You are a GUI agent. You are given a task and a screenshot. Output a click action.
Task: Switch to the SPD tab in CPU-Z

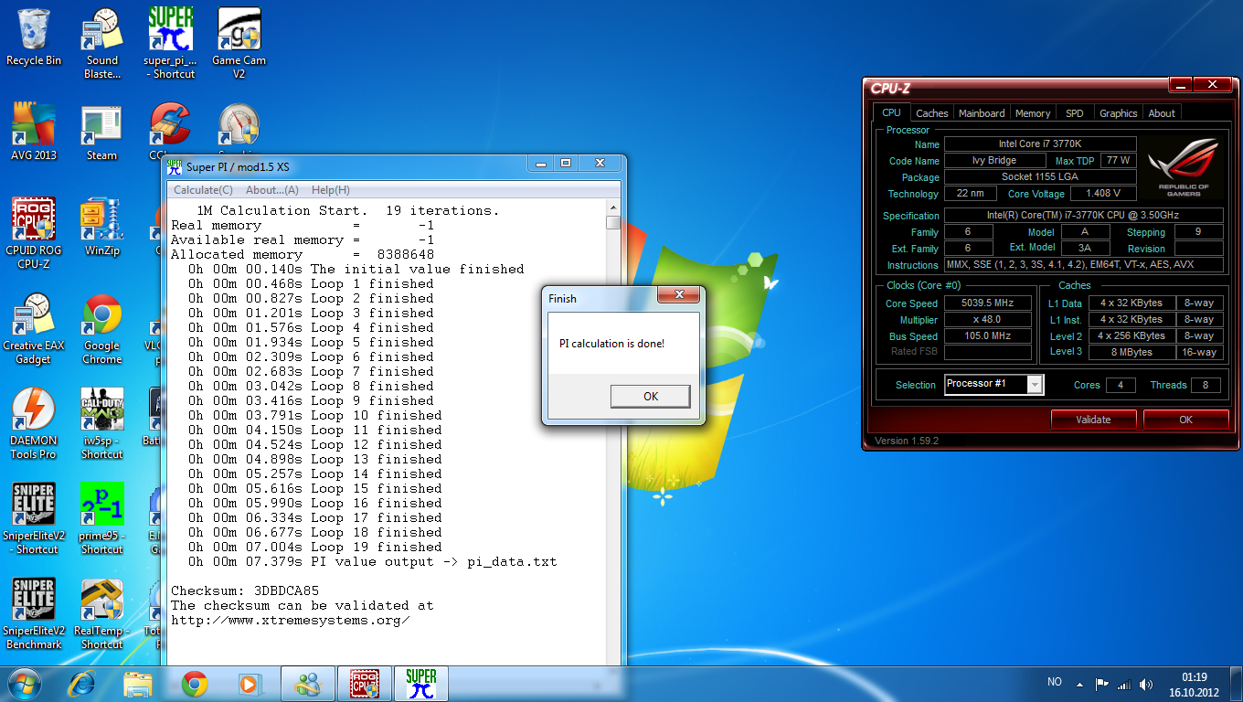point(1075,113)
